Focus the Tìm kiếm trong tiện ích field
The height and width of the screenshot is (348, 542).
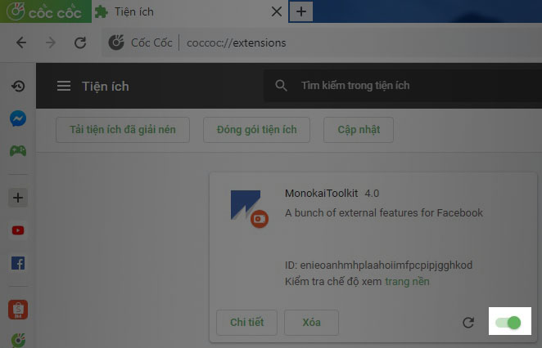(403, 86)
